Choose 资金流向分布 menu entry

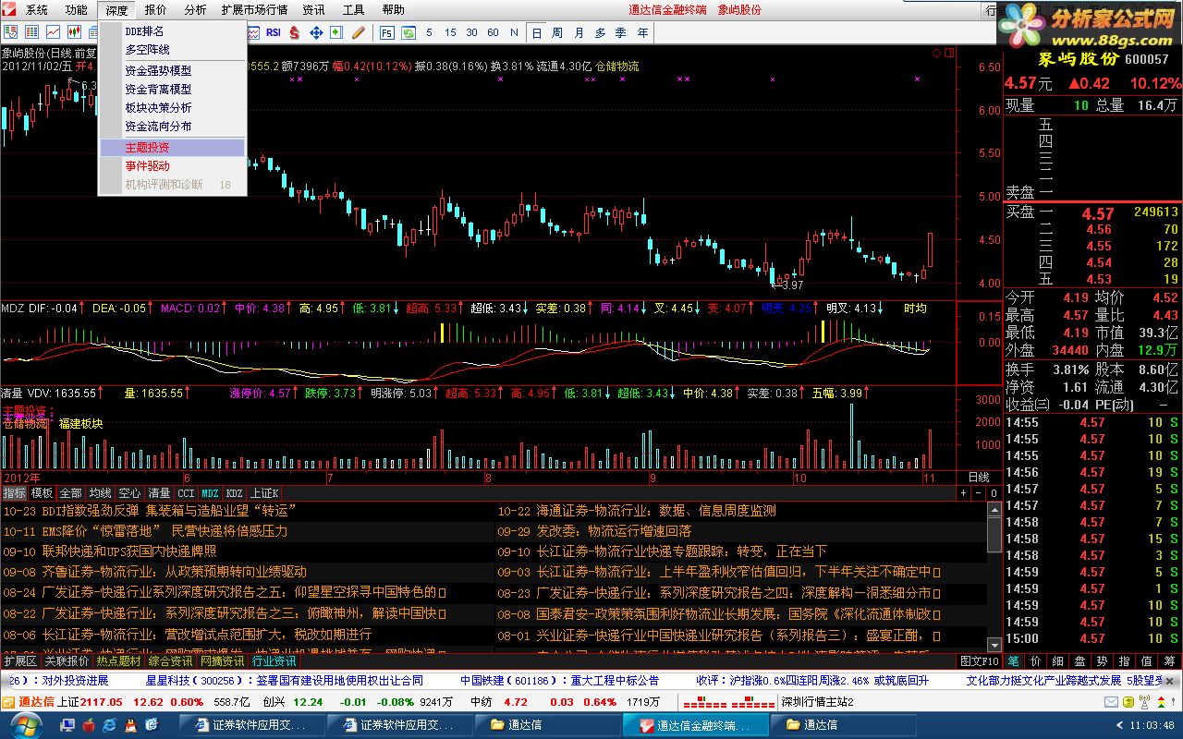(172, 127)
